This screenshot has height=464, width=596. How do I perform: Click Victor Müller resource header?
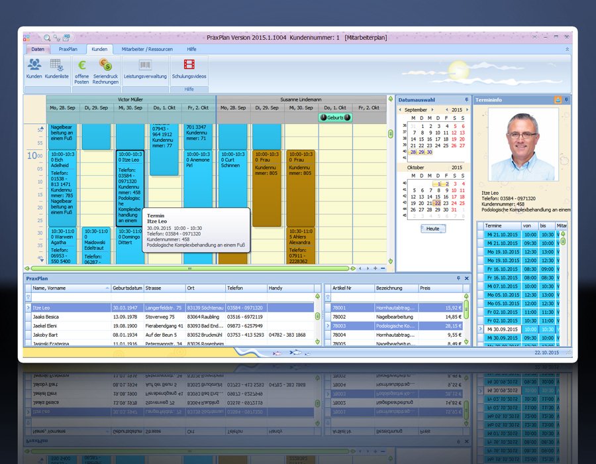(130, 99)
